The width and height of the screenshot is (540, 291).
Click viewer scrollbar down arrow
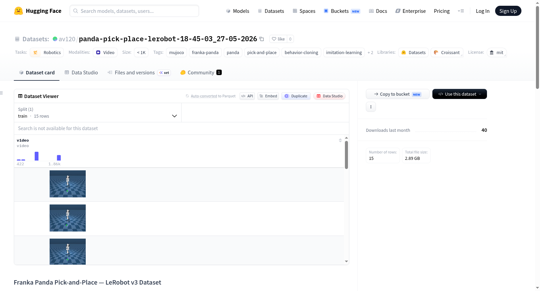click(346, 261)
